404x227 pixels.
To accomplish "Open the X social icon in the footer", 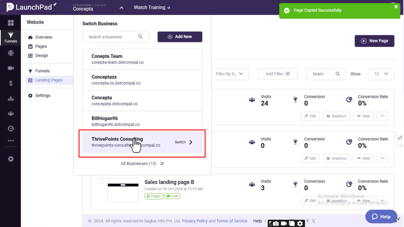I will point(313,221).
